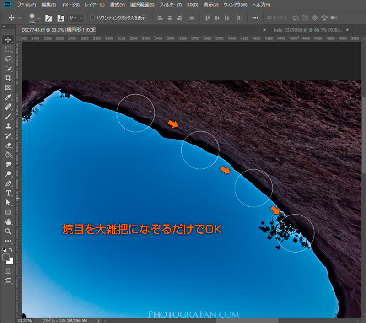The width and height of the screenshot is (366, 323).
Task: Click the 3D slide mode icon
Action: (x=324, y=18)
